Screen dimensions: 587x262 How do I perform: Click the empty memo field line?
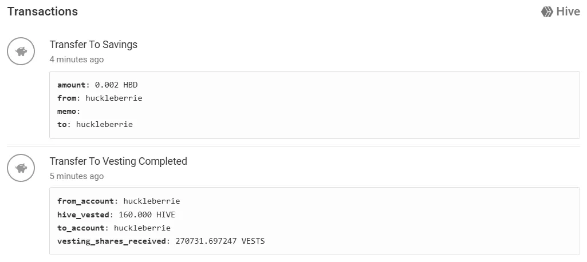pyautogui.click(x=69, y=112)
